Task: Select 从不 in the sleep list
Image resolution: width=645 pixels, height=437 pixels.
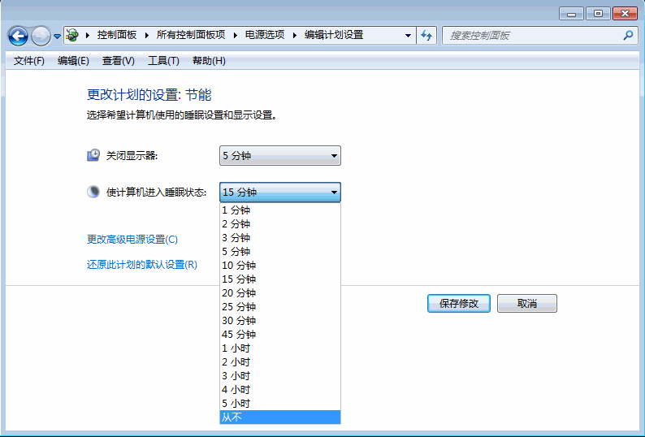Action: click(279, 417)
